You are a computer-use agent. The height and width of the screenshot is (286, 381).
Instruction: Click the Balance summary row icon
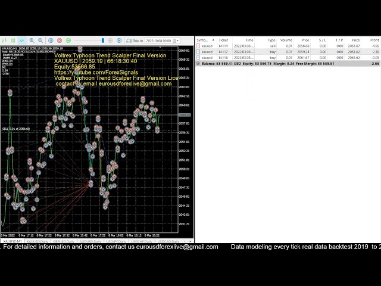click(x=198, y=63)
